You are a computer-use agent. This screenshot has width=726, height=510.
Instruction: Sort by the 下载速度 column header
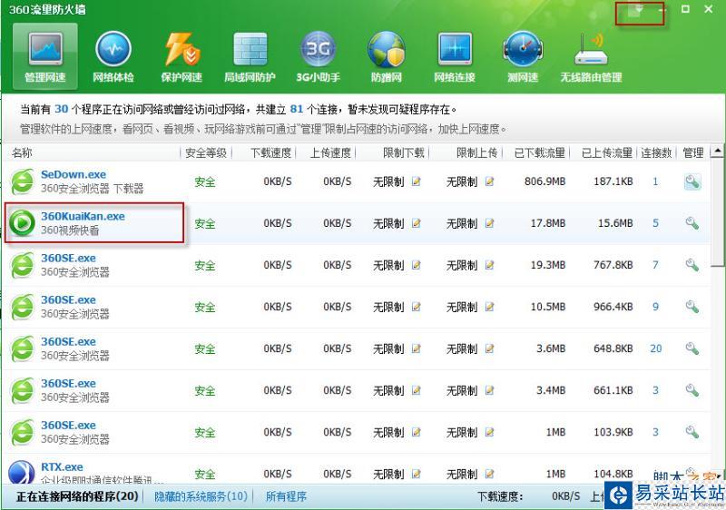click(270, 152)
